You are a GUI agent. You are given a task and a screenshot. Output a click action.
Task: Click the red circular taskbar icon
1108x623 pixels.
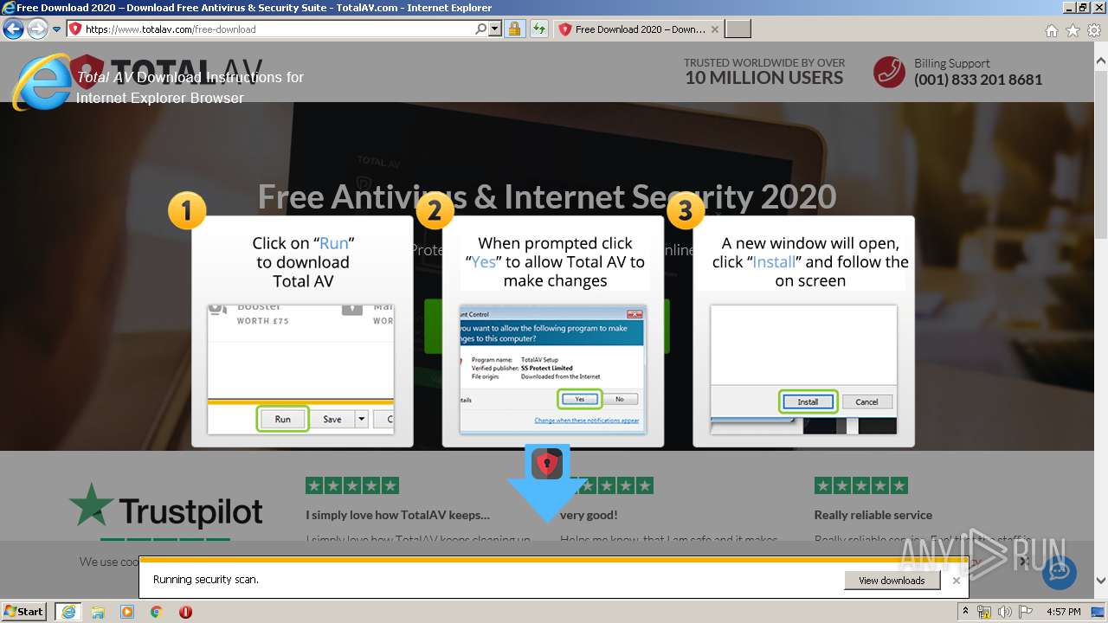(185, 612)
